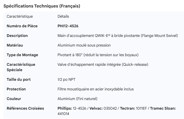Click the QWIK-E coupling description text
The width and height of the screenshot is (184, 119).
pos(118,36)
